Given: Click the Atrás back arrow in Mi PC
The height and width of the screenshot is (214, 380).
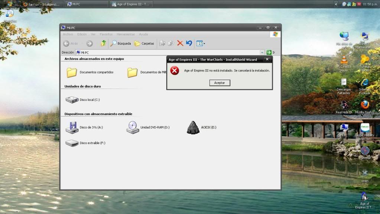Looking at the screenshot, I should (71, 44).
